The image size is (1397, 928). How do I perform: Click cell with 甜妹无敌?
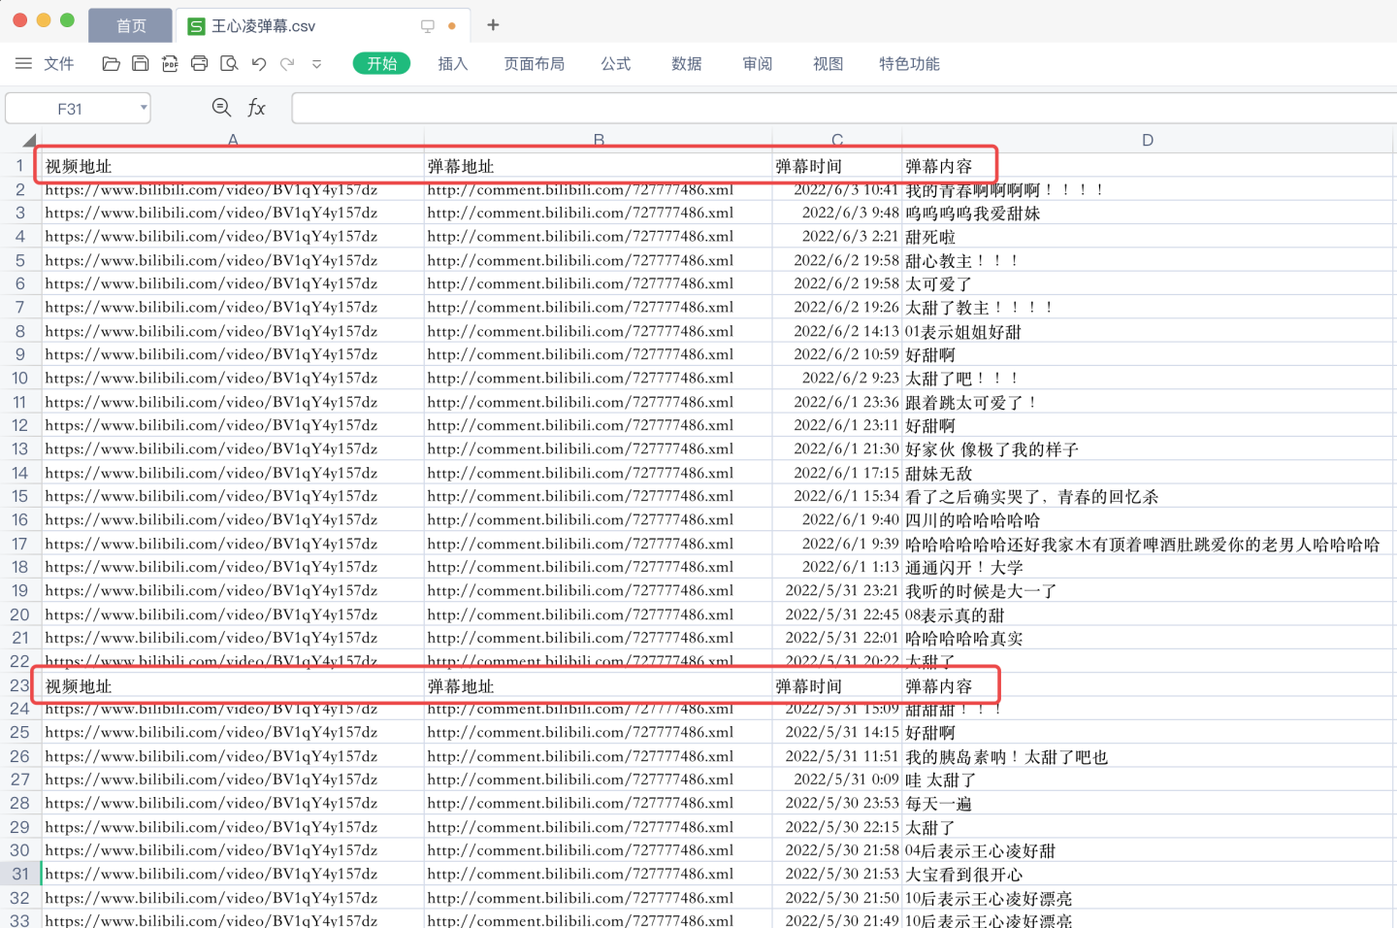(x=1148, y=473)
